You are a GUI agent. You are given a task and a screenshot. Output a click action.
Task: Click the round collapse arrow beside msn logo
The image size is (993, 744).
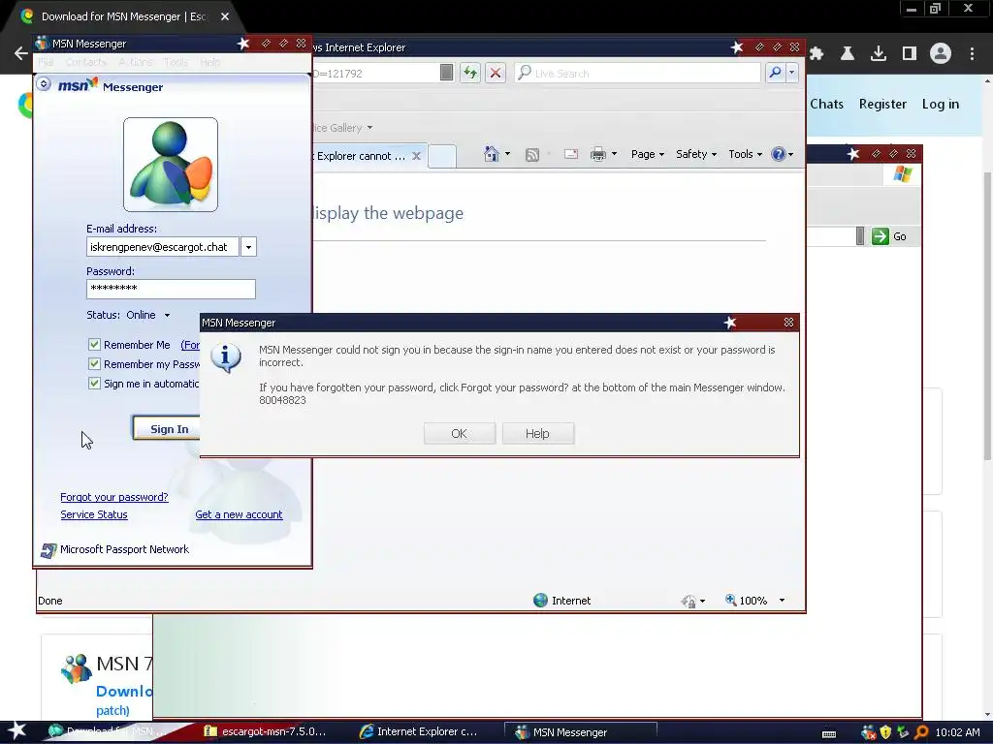click(44, 83)
